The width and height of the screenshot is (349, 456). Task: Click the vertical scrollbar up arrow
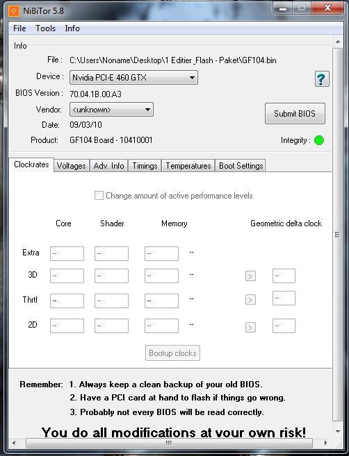tap(338, 42)
